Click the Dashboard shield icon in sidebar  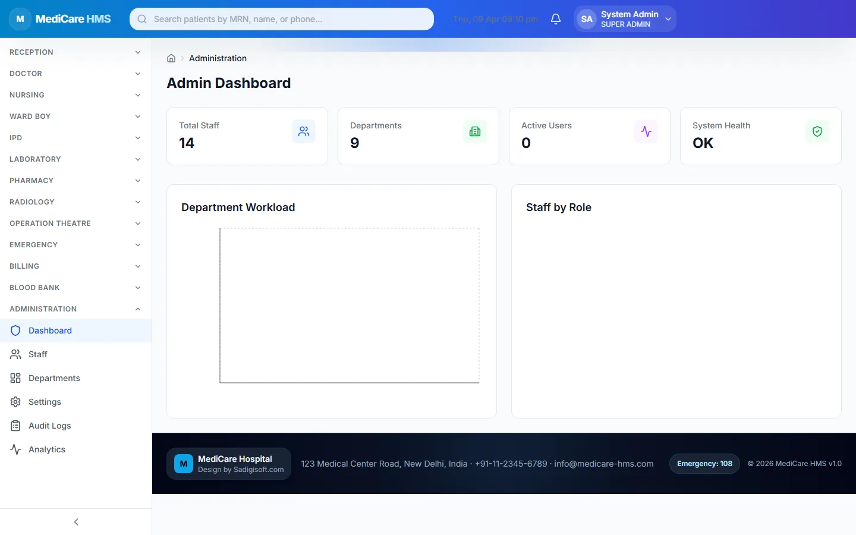point(15,331)
